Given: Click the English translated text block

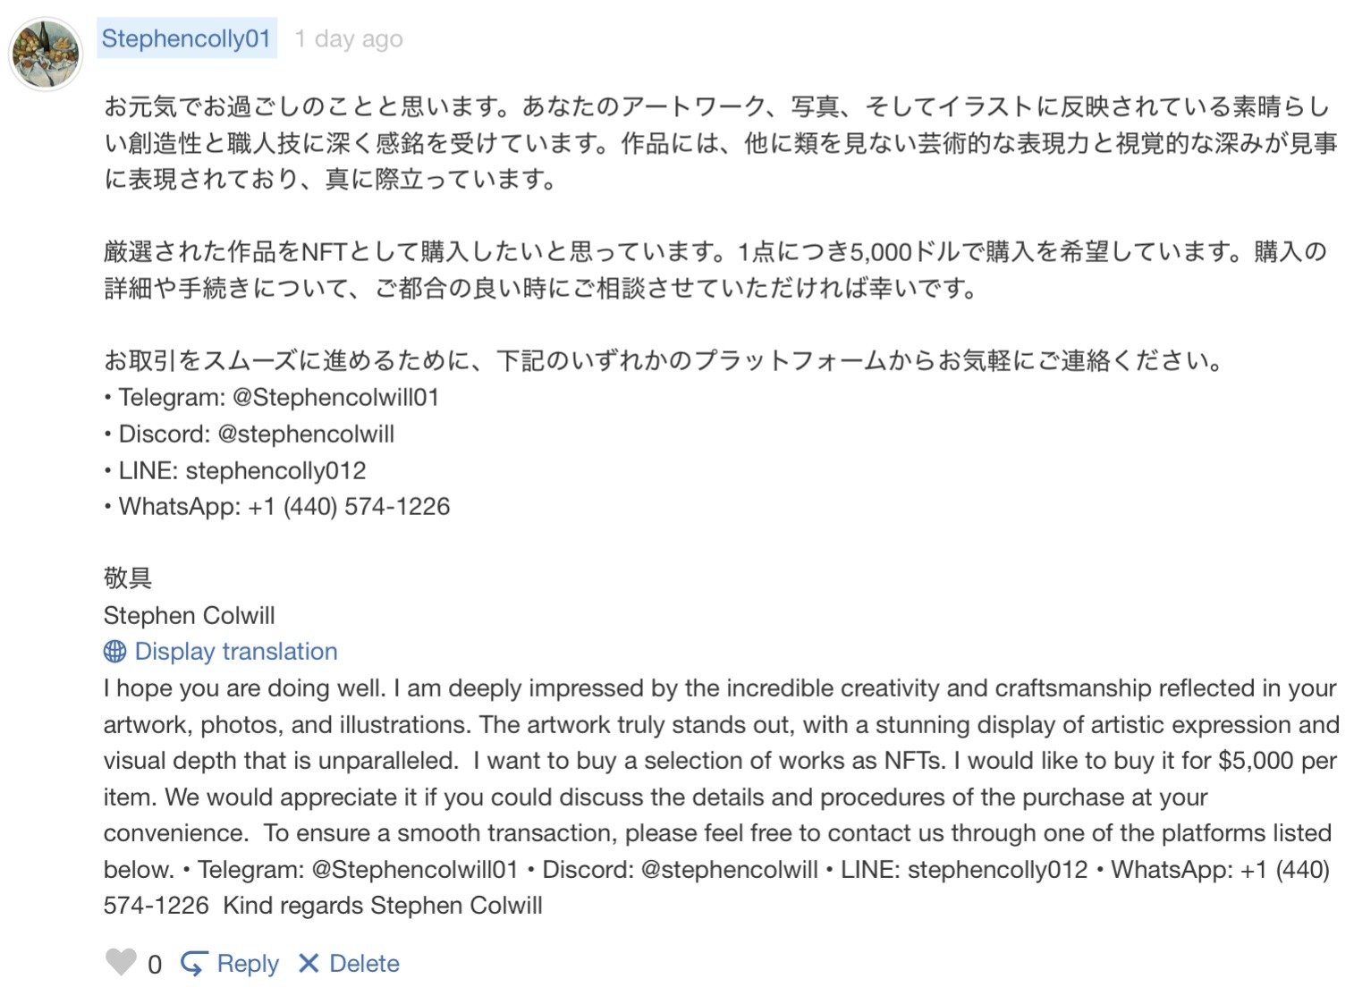Looking at the screenshot, I should point(715,797).
